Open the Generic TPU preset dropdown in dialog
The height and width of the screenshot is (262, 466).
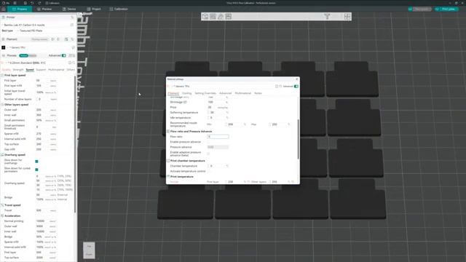tap(223, 87)
